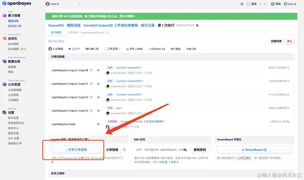The width and height of the screenshot is (304, 180).
Task: Open 公共教程 in the sidebar
Action: coord(14,95)
